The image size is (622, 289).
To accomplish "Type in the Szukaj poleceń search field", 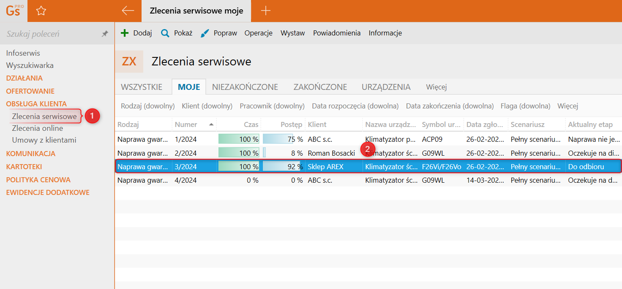I will click(x=51, y=34).
